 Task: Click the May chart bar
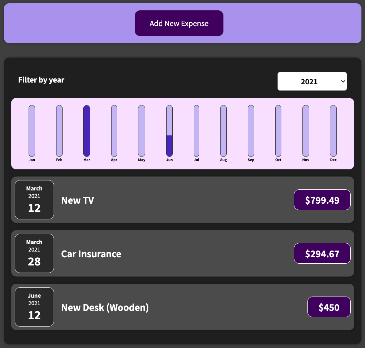(x=142, y=131)
